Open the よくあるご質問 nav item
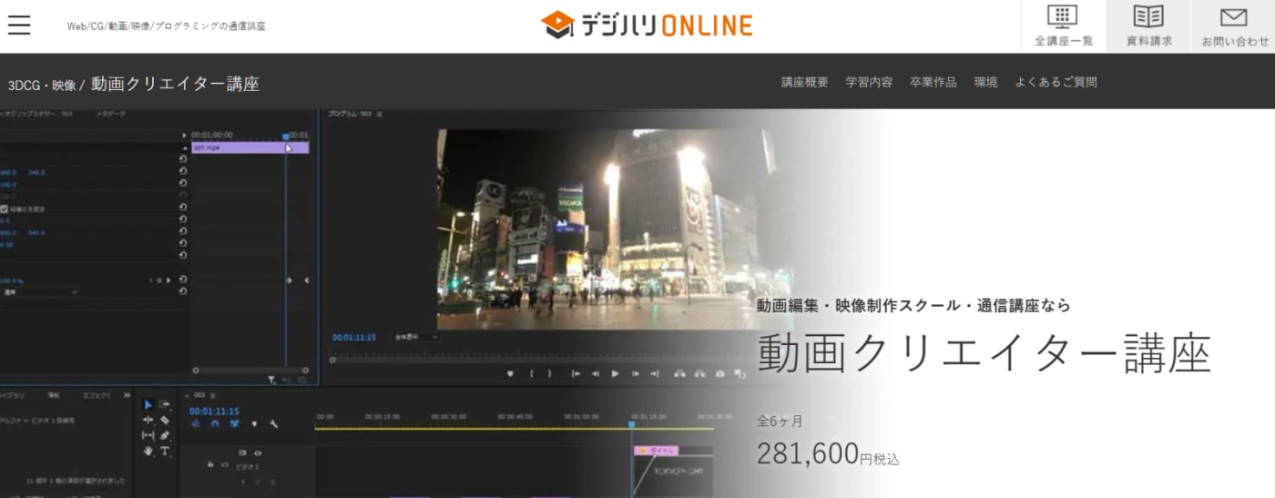1275x498 pixels. 1056,82
